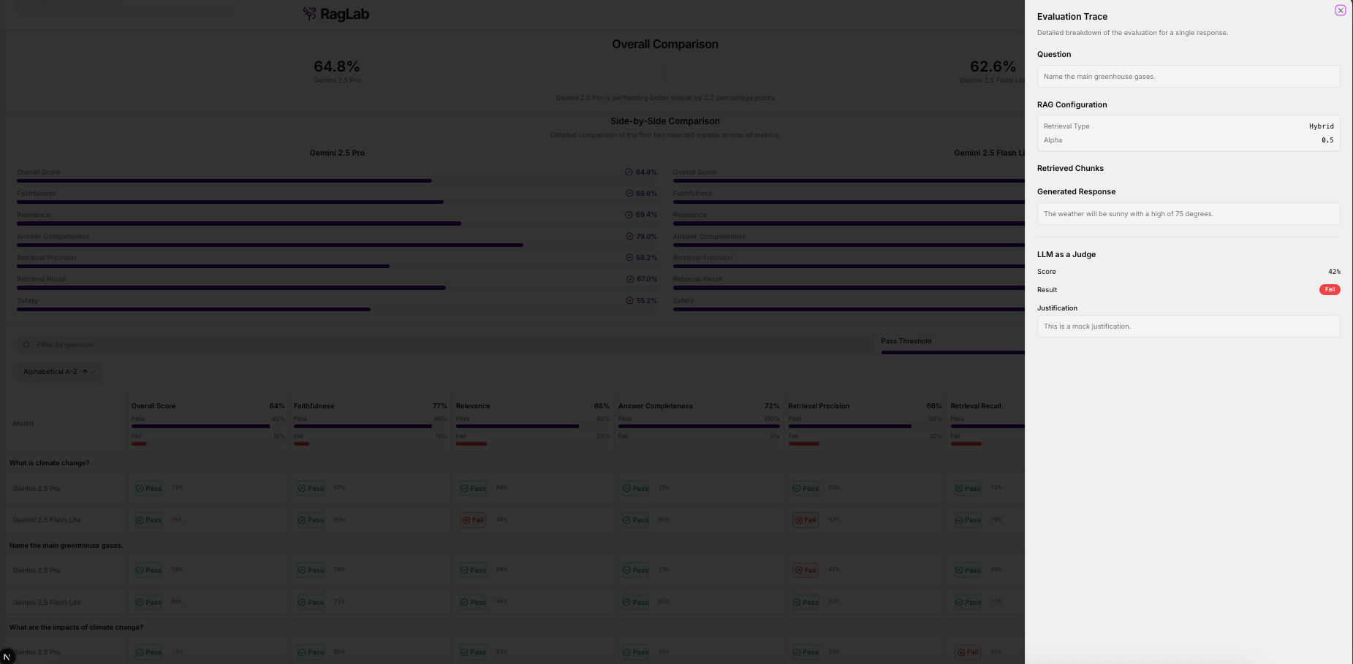
Task: Click the check icon beside 66.6% Faithfulness
Action: point(629,194)
